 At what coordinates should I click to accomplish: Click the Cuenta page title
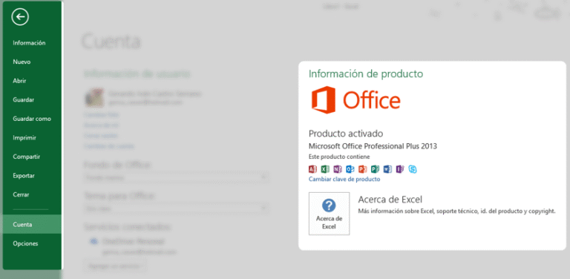point(111,41)
